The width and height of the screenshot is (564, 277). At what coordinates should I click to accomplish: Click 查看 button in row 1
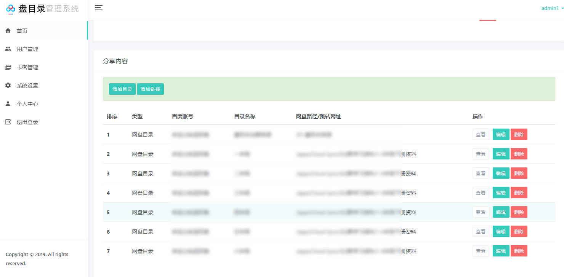pos(481,134)
